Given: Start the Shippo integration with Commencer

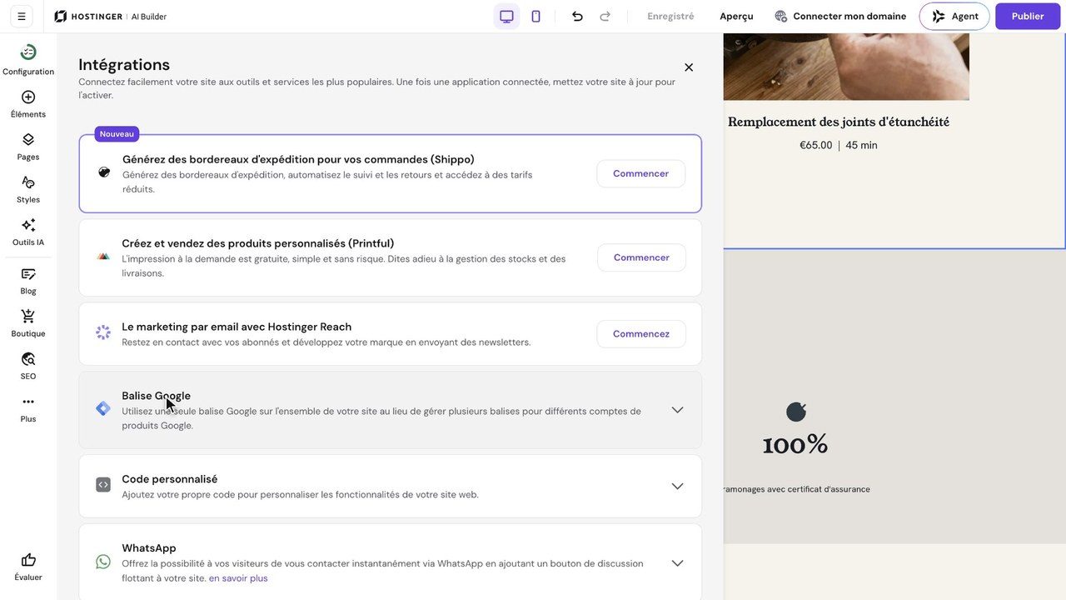Looking at the screenshot, I should (641, 173).
